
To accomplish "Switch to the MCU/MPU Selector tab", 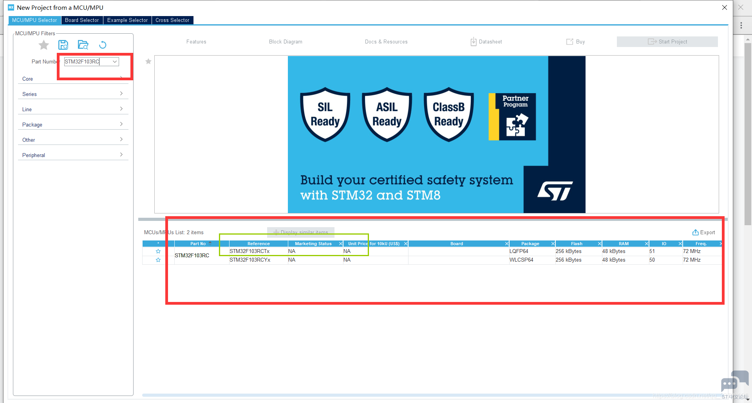I will pos(34,20).
